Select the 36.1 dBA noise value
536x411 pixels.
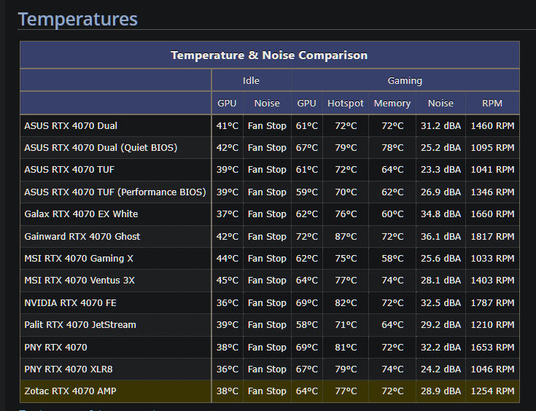(440, 236)
